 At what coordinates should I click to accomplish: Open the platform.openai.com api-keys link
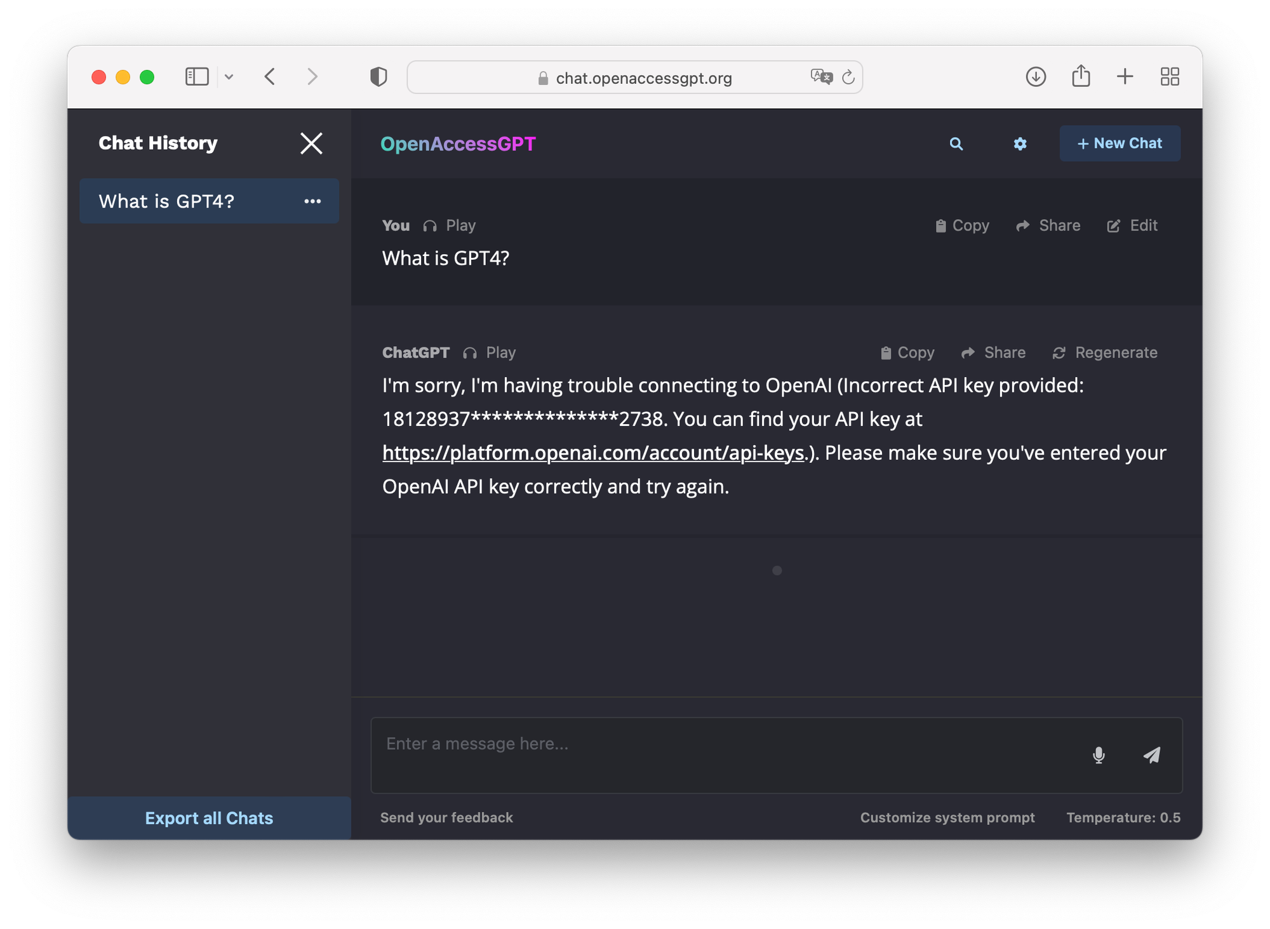tap(593, 453)
